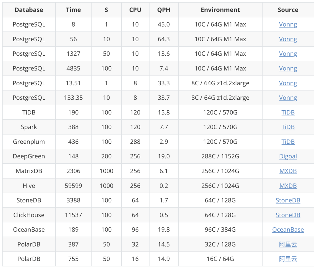Click 阿里云 link in PolarDB 16C row

click(288, 259)
